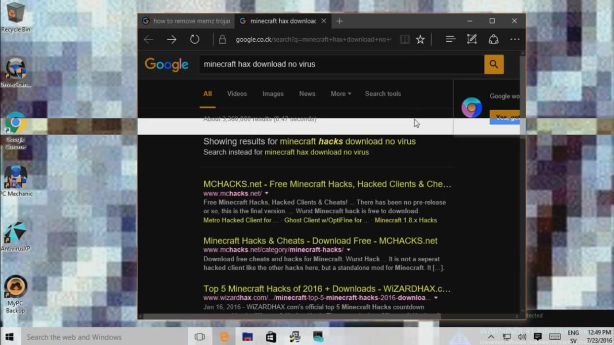Image resolution: width=614 pixels, height=345 pixels.
Task: Adjust system volume from the tray
Action: 522,337
